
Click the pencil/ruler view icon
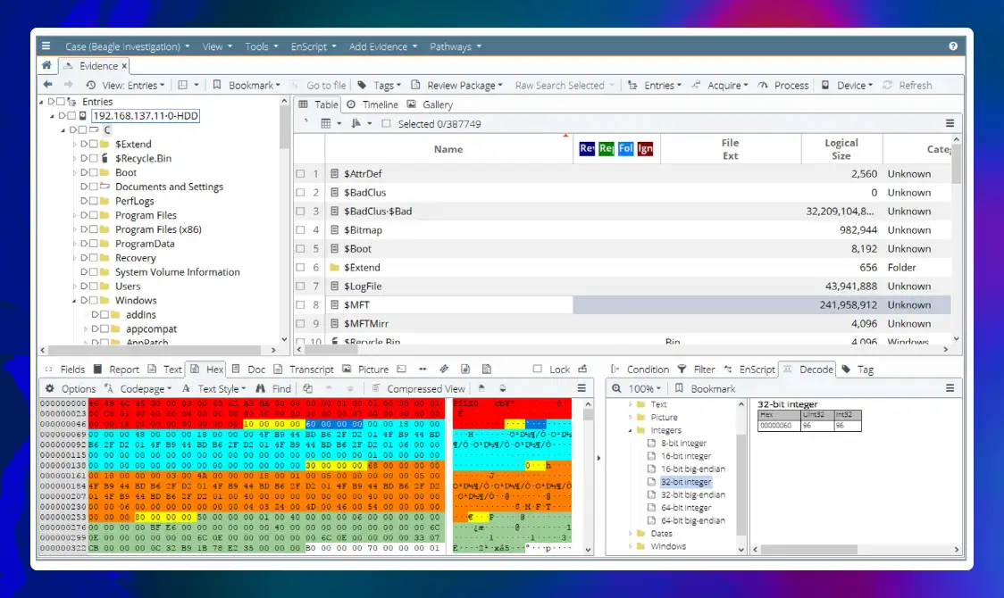(x=444, y=369)
